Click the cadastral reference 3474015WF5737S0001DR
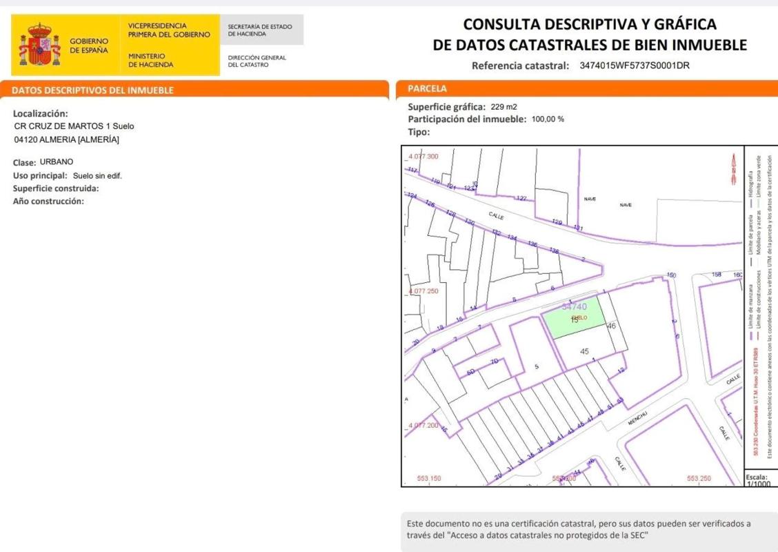778x552 pixels. [634, 66]
